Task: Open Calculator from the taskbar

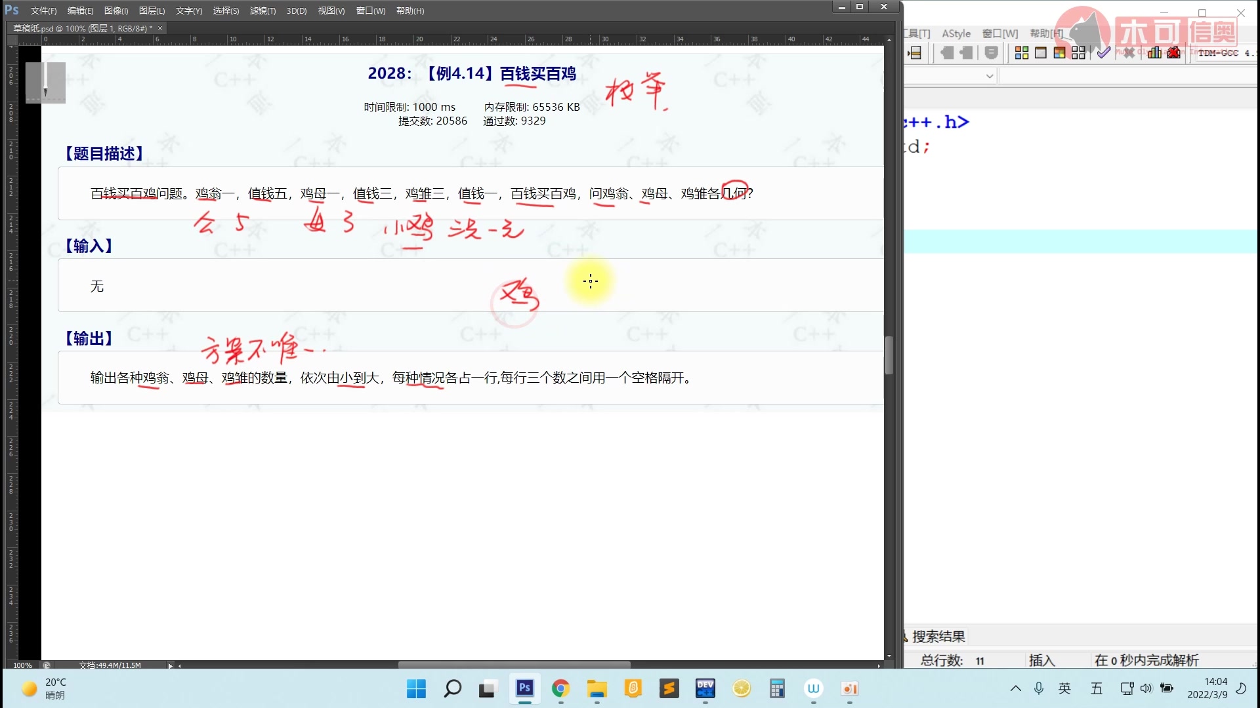Action: pos(778,688)
